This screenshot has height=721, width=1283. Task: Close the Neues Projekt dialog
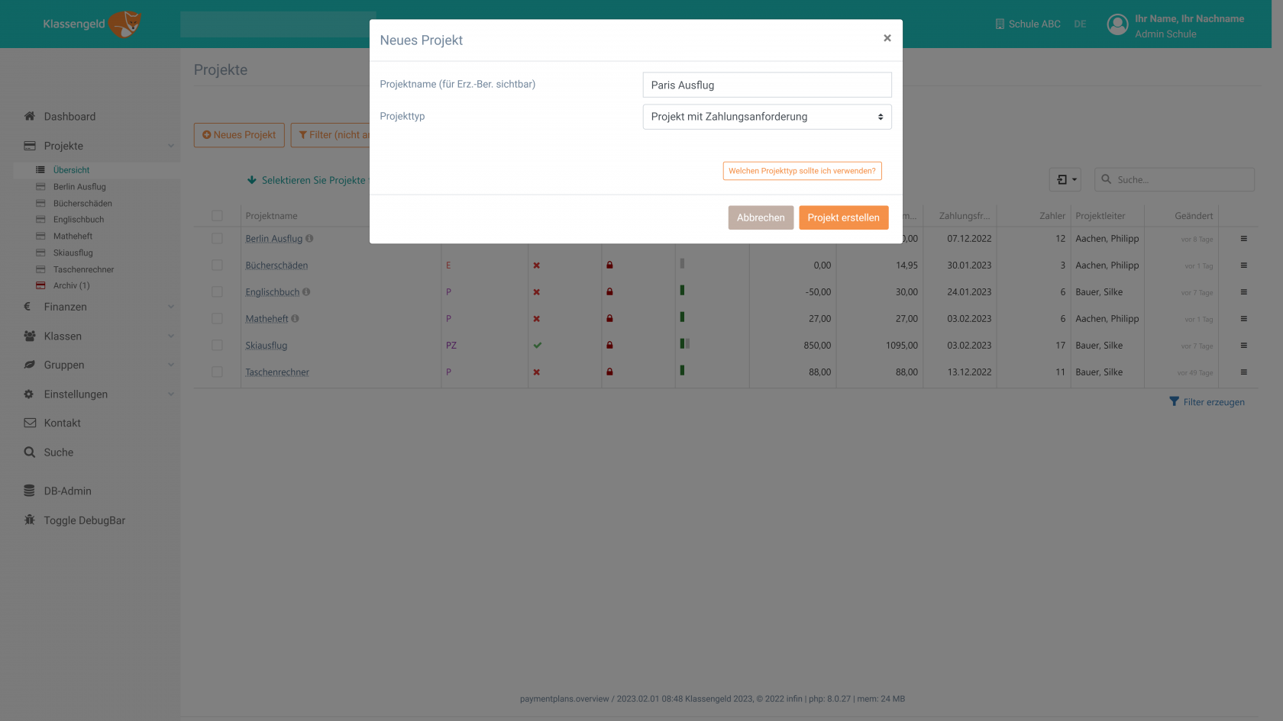pos(887,38)
